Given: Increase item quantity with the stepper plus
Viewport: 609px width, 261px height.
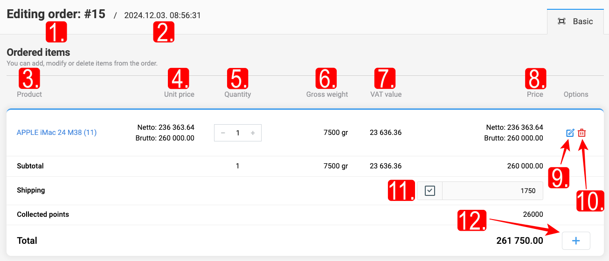Looking at the screenshot, I should click(x=253, y=133).
